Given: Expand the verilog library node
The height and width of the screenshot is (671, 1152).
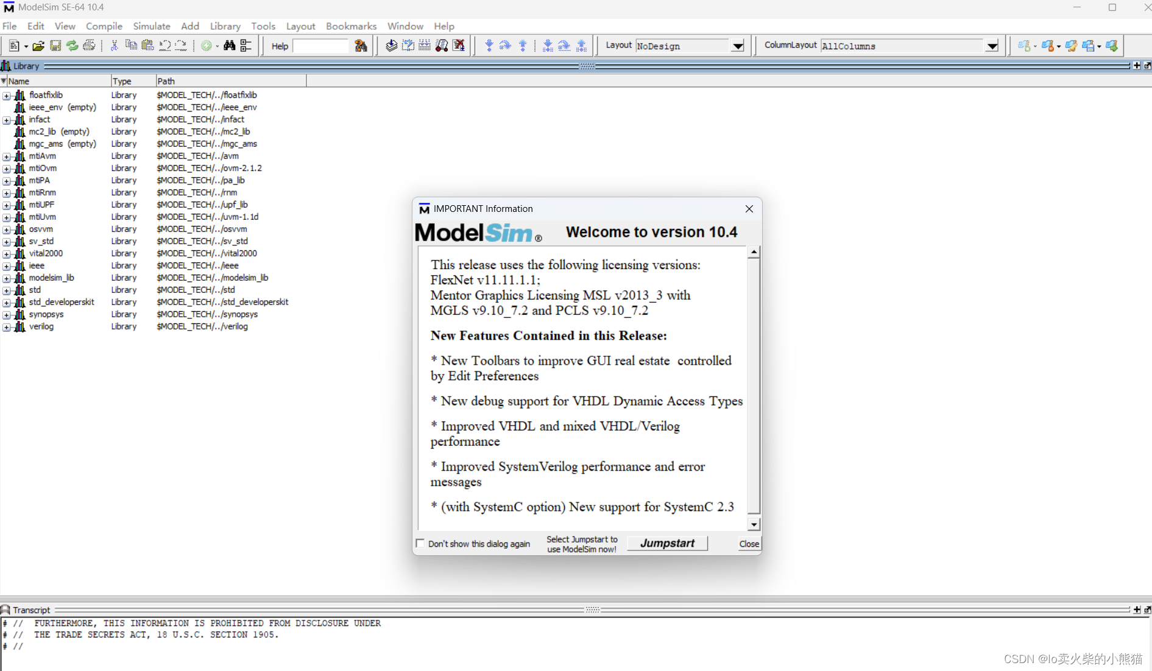Looking at the screenshot, I should [7, 327].
